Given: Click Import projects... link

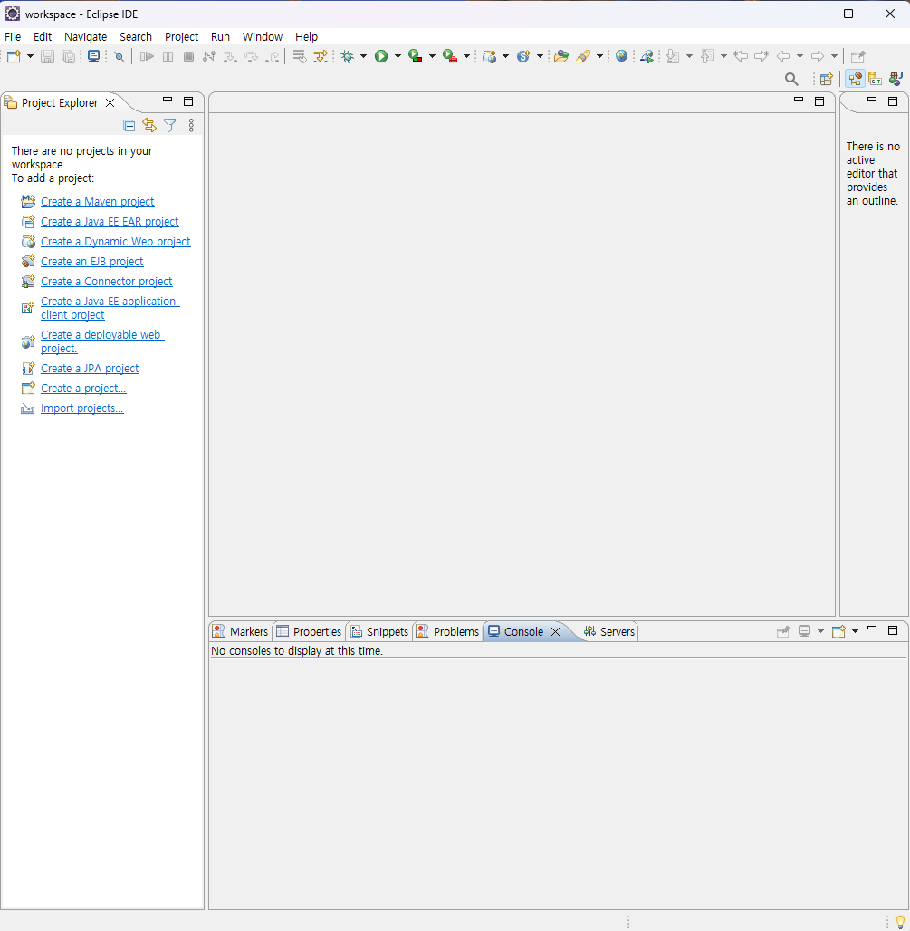Looking at the screenshot, I should tap(81, 408).
